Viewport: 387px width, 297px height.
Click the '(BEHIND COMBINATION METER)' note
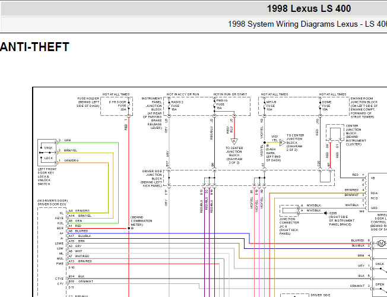141,221
